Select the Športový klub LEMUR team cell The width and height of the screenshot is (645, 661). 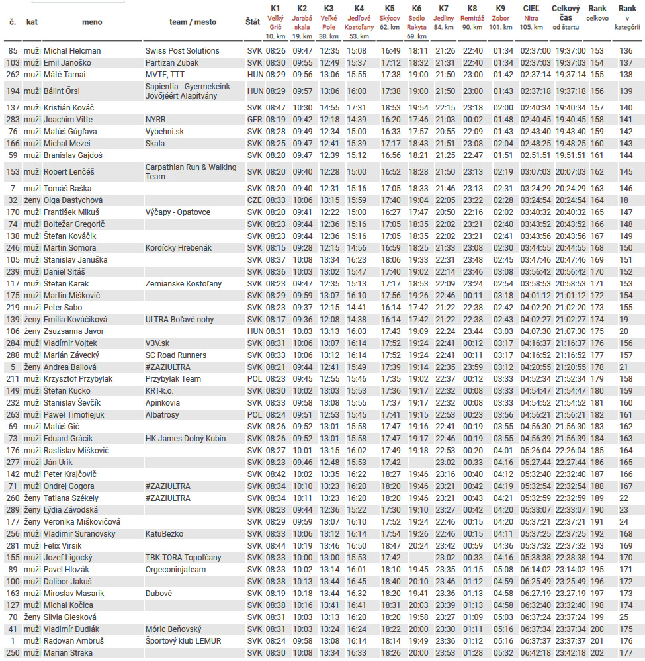tap(183, 641)
